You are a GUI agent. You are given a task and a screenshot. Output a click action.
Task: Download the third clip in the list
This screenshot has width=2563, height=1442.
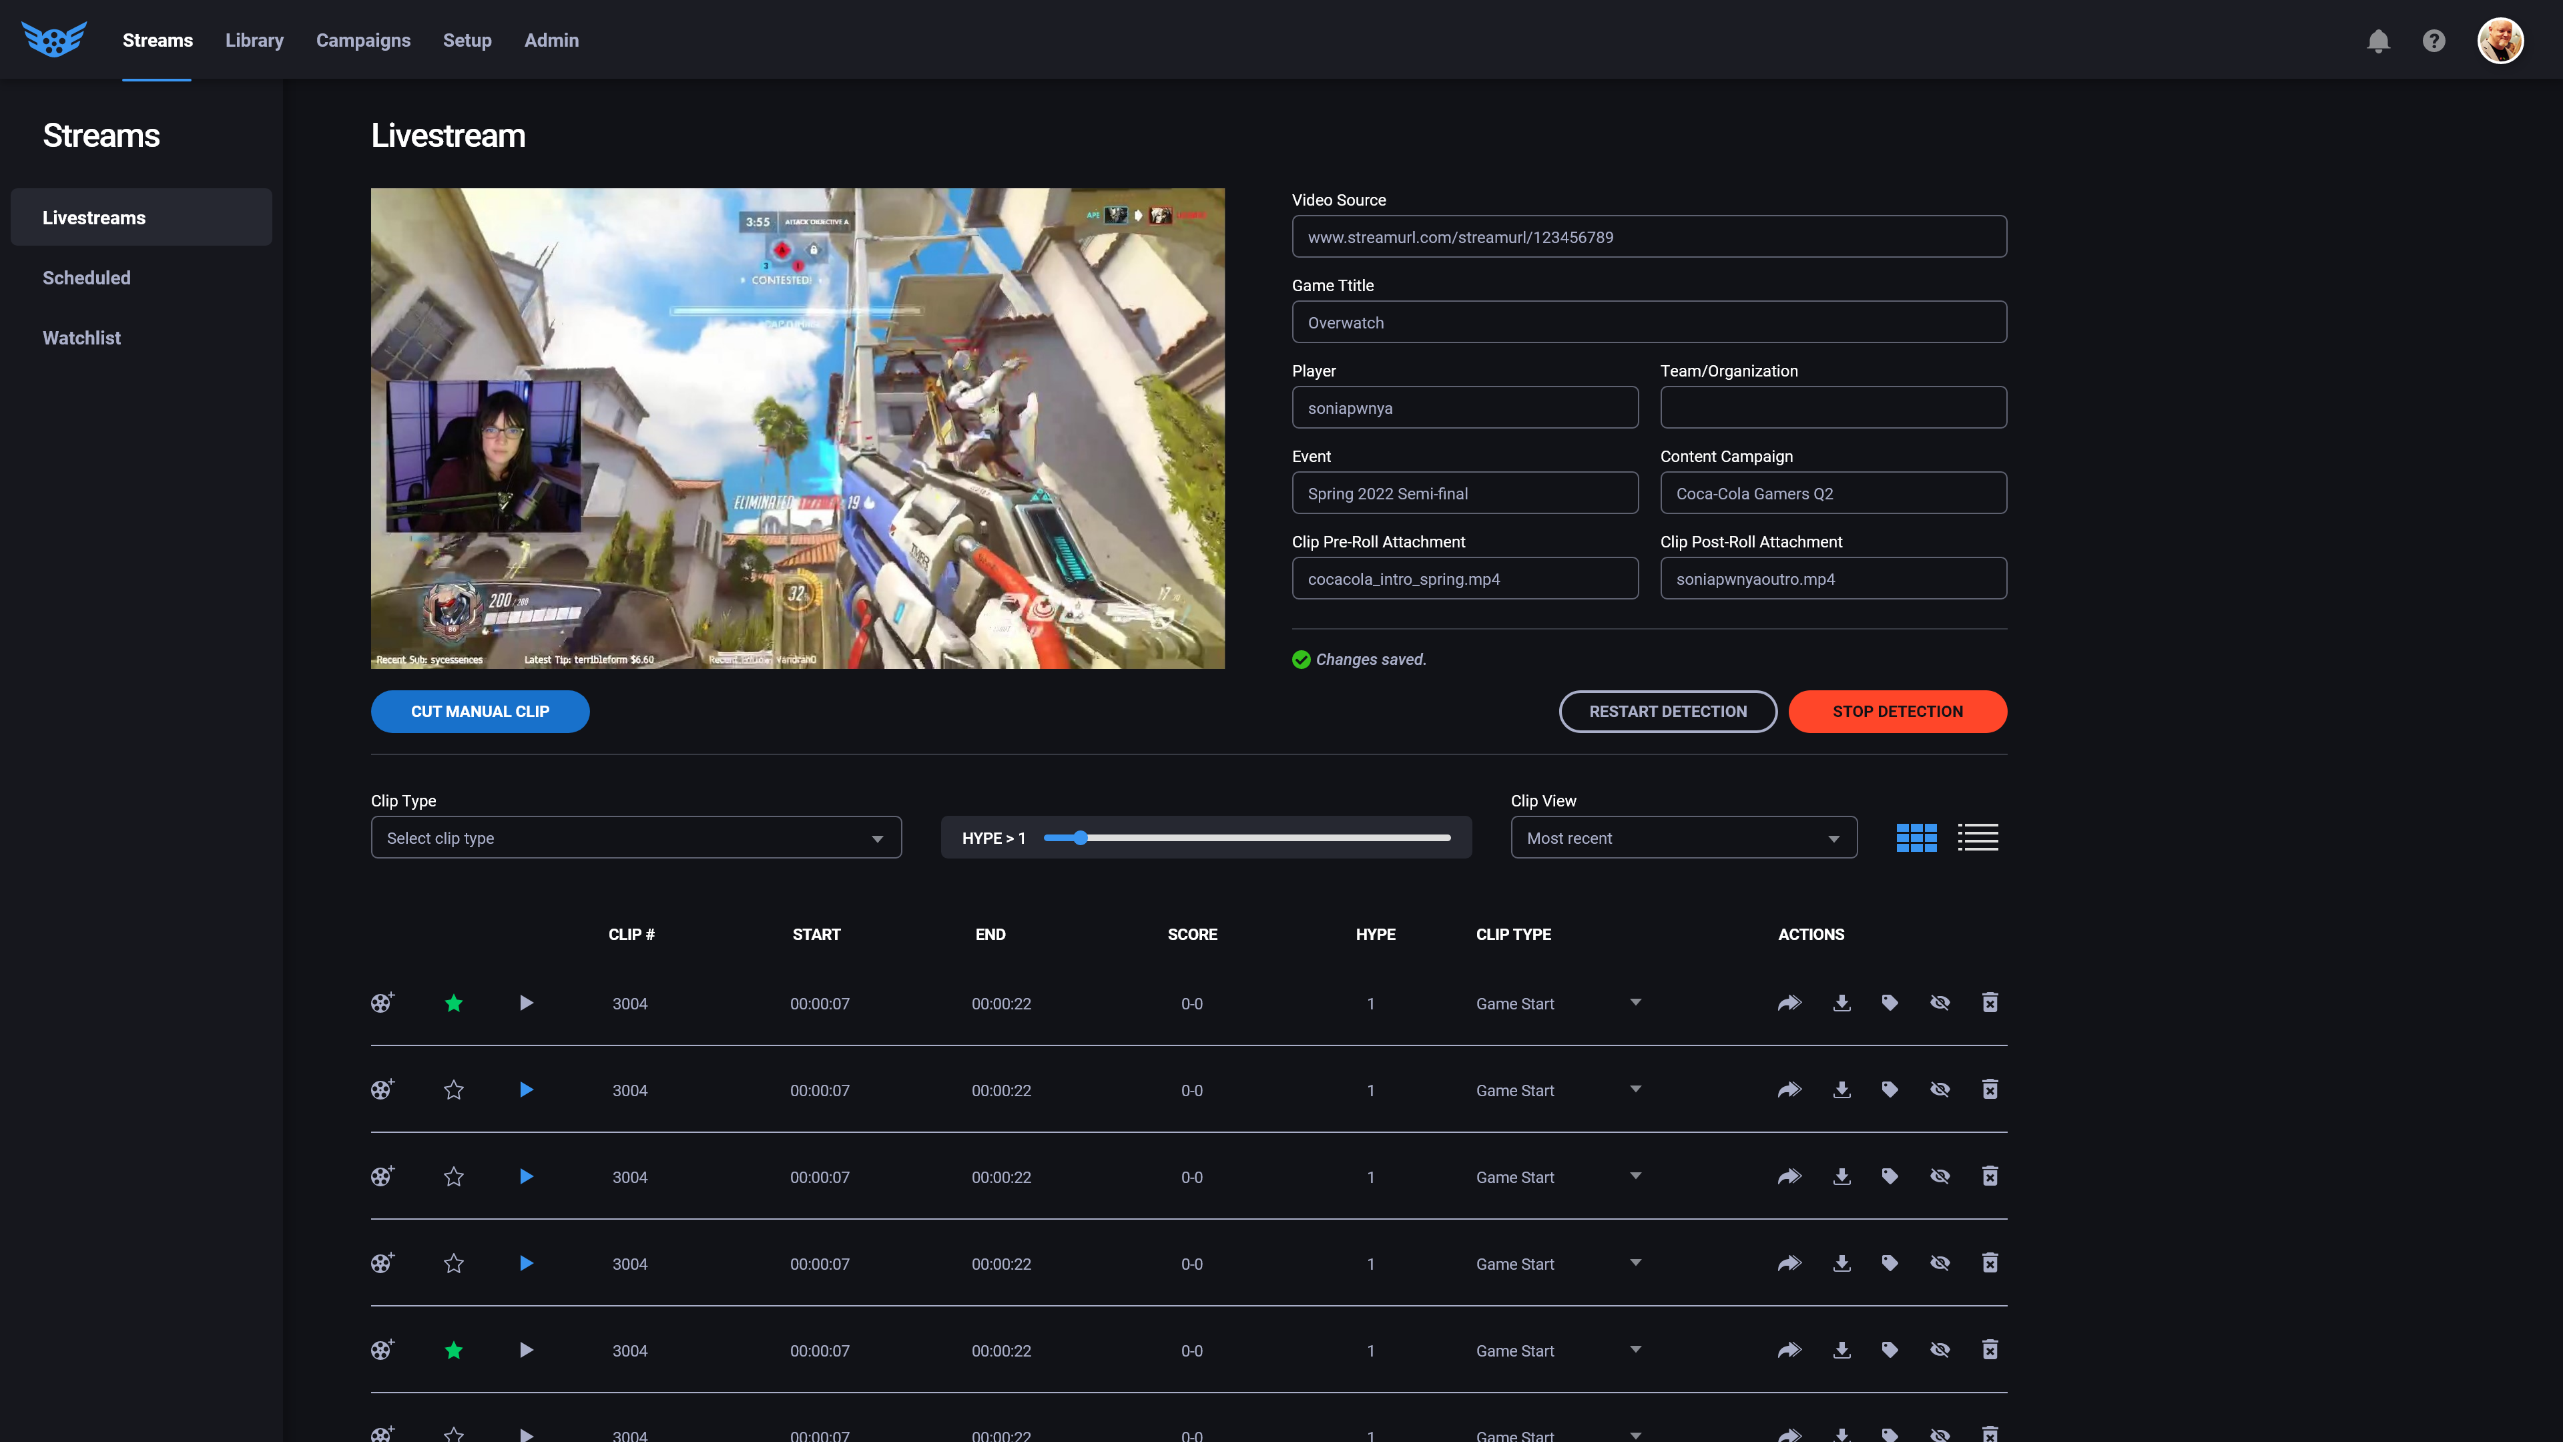tap(1841, 1176)
